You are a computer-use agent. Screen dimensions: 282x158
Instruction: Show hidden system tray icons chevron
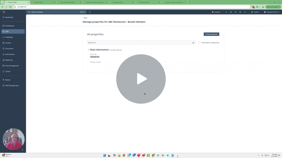pos(259,155)
